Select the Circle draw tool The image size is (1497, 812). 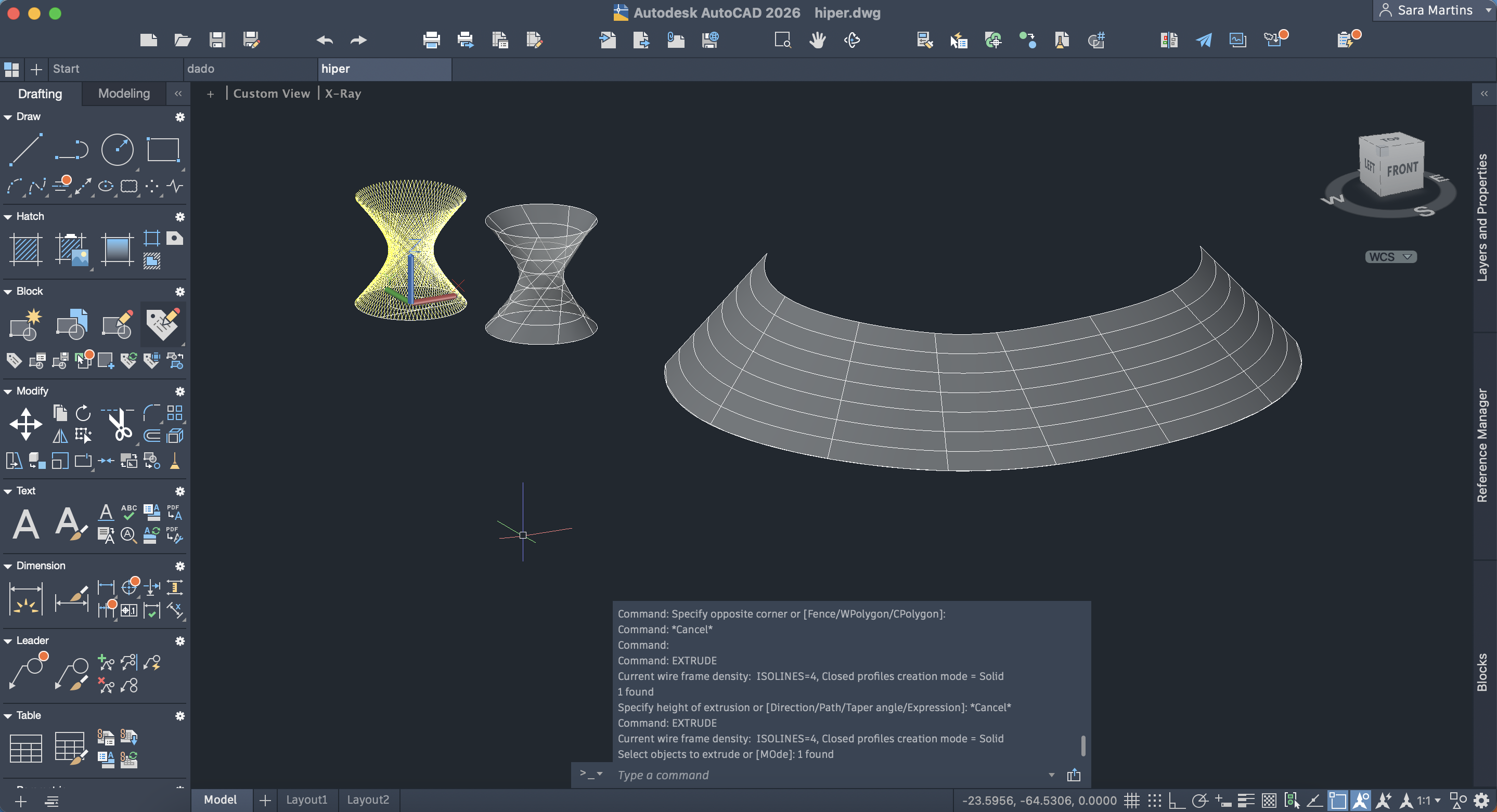tap(117, 149)
